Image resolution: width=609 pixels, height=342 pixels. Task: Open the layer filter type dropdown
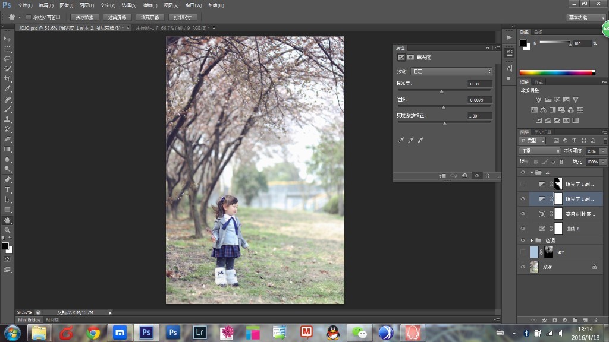[532, 140]
